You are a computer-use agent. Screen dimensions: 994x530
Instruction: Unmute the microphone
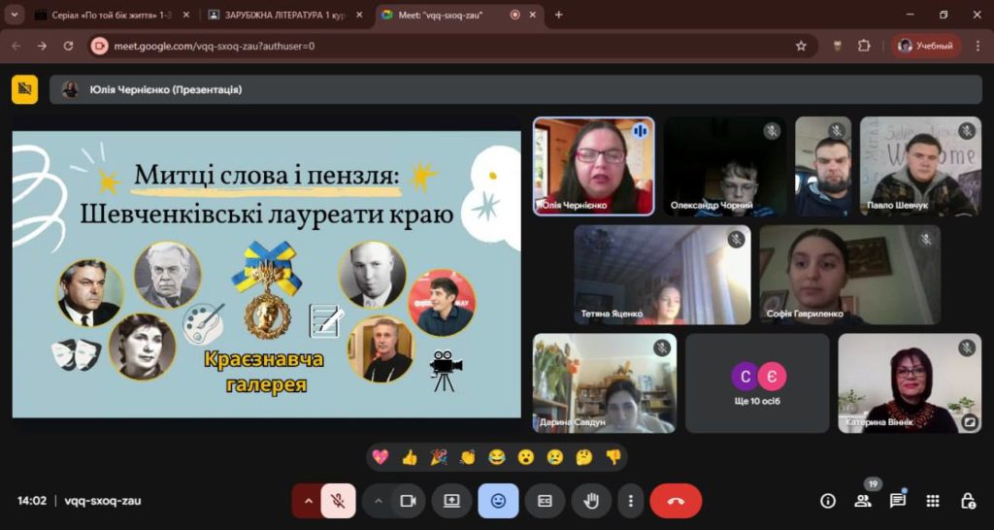tap(338, 501)
